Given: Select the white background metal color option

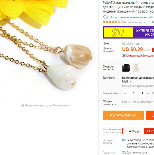Looking at the screenshot, I should tap(137, 68).
